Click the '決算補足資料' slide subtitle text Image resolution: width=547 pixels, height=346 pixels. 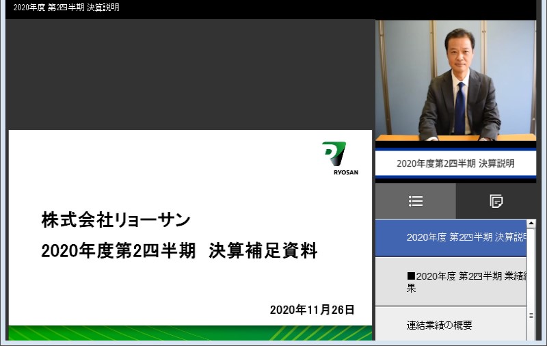click(x=263, y=251)
